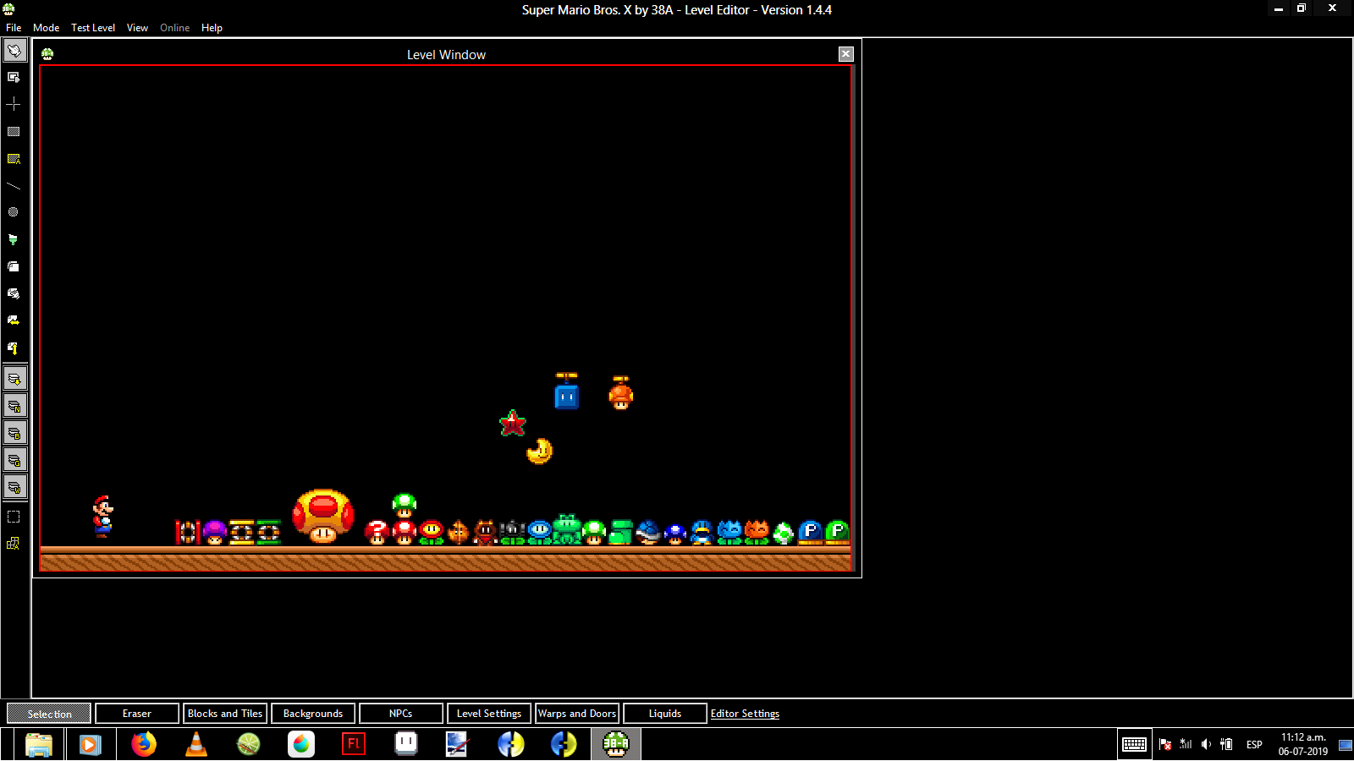Select the tanooki suit sprite
Image resolution: width=1354 pixels, height=761 pixels.
tap(485, 532)
